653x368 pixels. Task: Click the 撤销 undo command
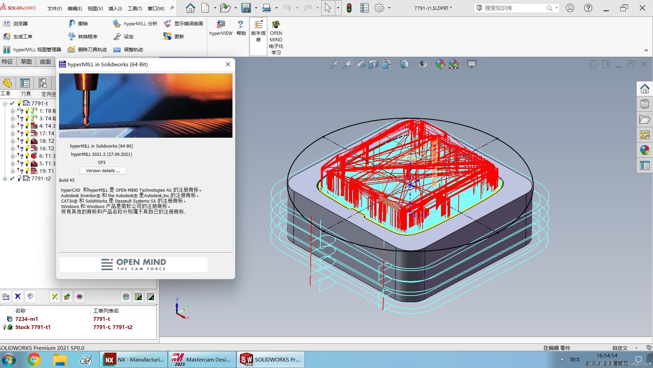pos(78,24)
